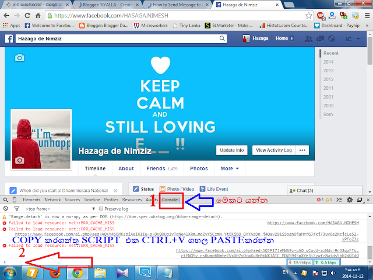
Task: Open the Facebook account menu arrow
Action: click(358, 38)
